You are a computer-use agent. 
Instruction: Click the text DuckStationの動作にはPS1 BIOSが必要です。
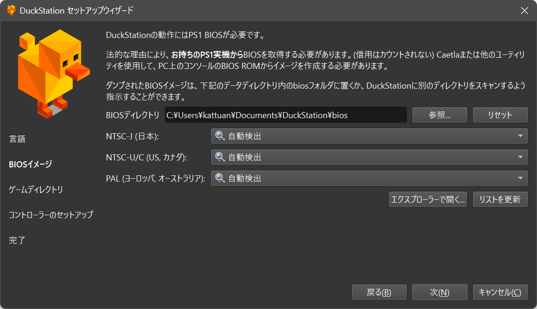click(x=185, y=35)
